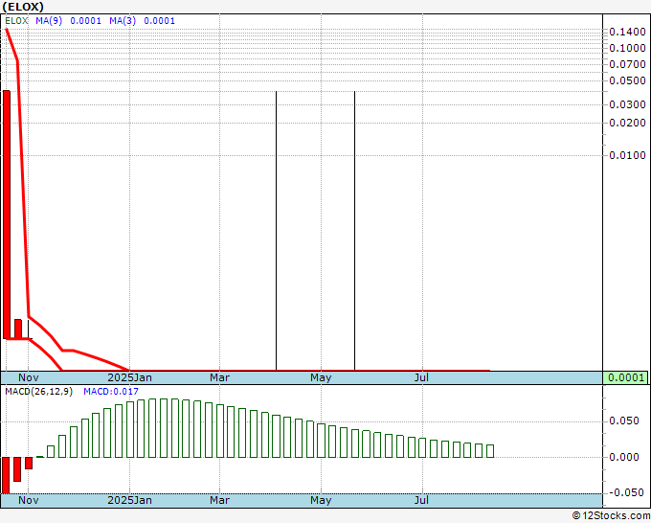Click the 0.1400 price axis label
The height and width of the screenshot is (523, 651).
click(x=626, y=33)
